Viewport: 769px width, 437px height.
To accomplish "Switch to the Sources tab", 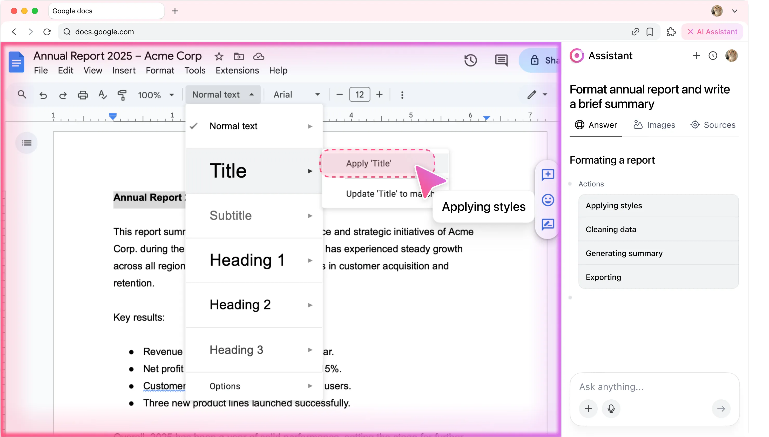I will [713, 125].
